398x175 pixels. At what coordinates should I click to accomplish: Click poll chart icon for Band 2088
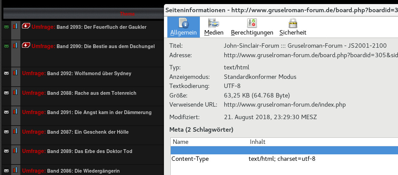pos(16,92)
